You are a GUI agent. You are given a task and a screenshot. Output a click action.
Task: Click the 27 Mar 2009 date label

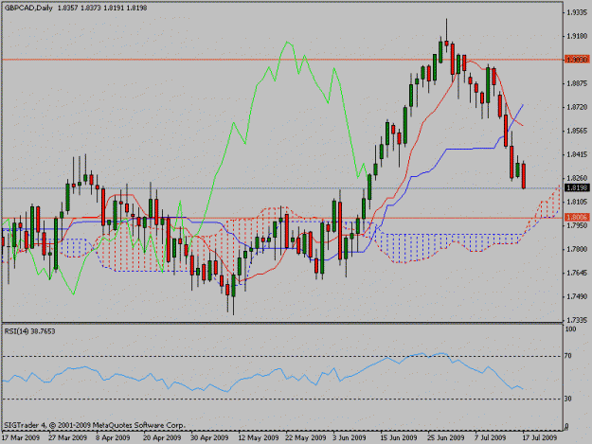pos(68,437)
